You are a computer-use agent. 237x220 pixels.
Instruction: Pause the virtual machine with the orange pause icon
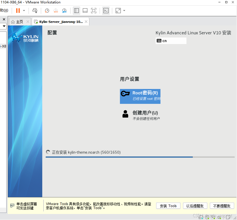pos(18,11)
